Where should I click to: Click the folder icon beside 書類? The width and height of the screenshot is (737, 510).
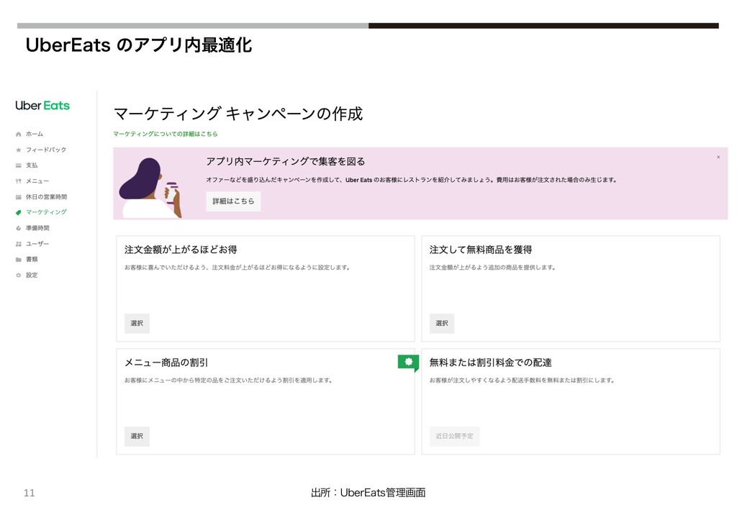coord(18,259)
